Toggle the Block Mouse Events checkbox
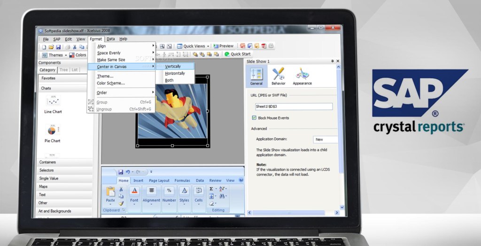481x246 pixels. [254, 118]
